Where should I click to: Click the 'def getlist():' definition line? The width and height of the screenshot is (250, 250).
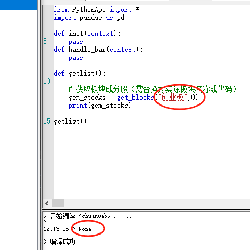(x=80, y=73)
